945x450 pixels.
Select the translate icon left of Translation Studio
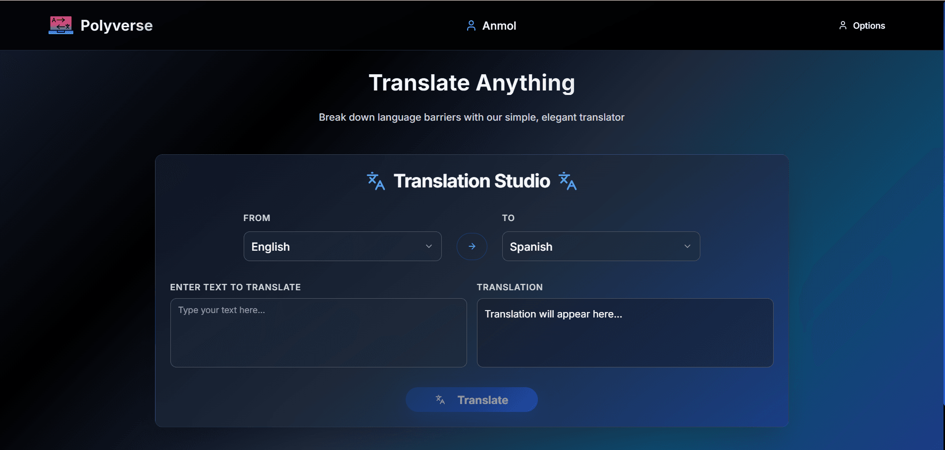pyautogui.click(x=375, y=181)
